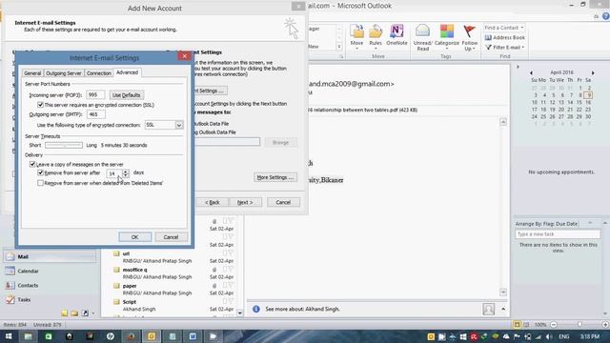Click the days spinner arrows

[x=125, y=173]
